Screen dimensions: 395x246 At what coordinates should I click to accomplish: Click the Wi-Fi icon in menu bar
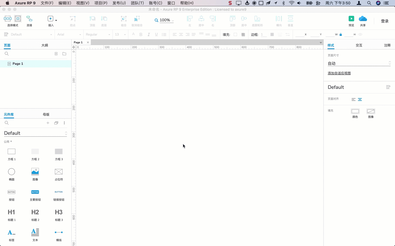click(292, 3)
